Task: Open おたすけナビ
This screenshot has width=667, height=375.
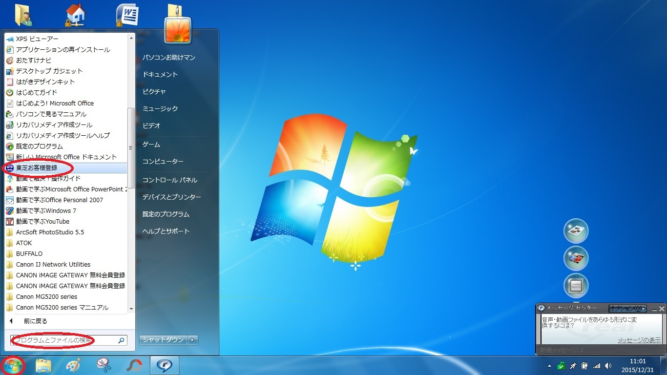Action: [66, 60]
